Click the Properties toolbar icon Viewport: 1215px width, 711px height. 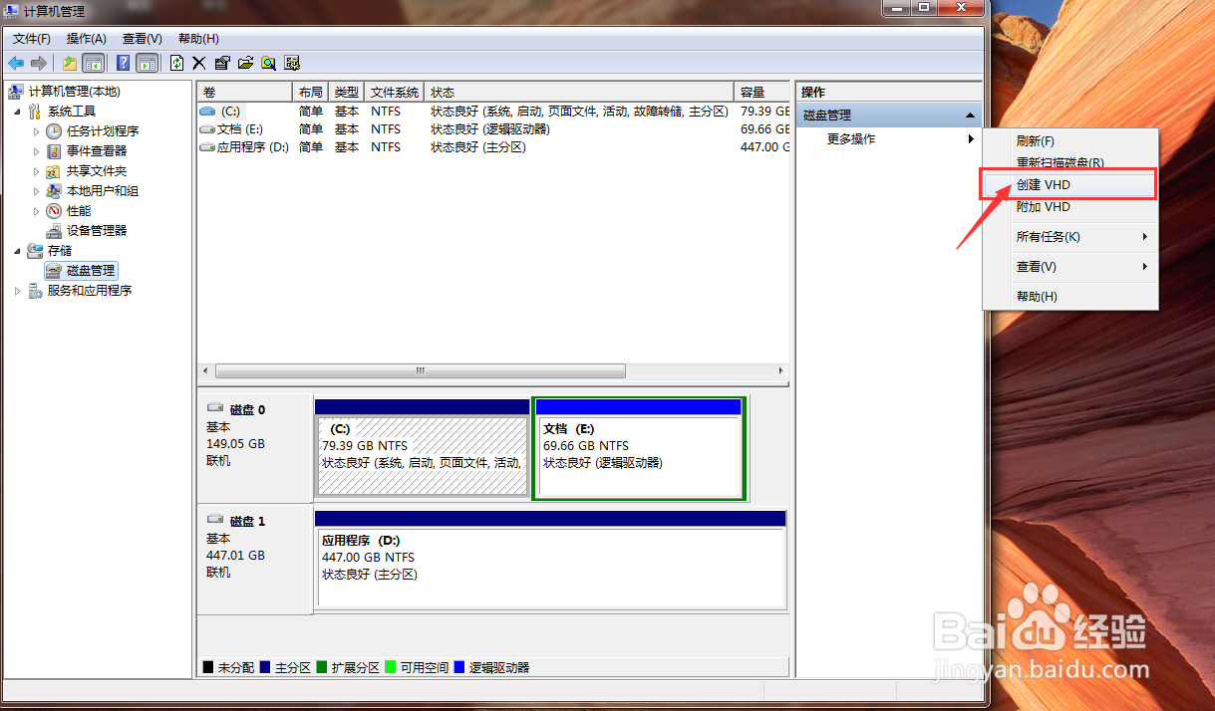(x=222, y=63)
